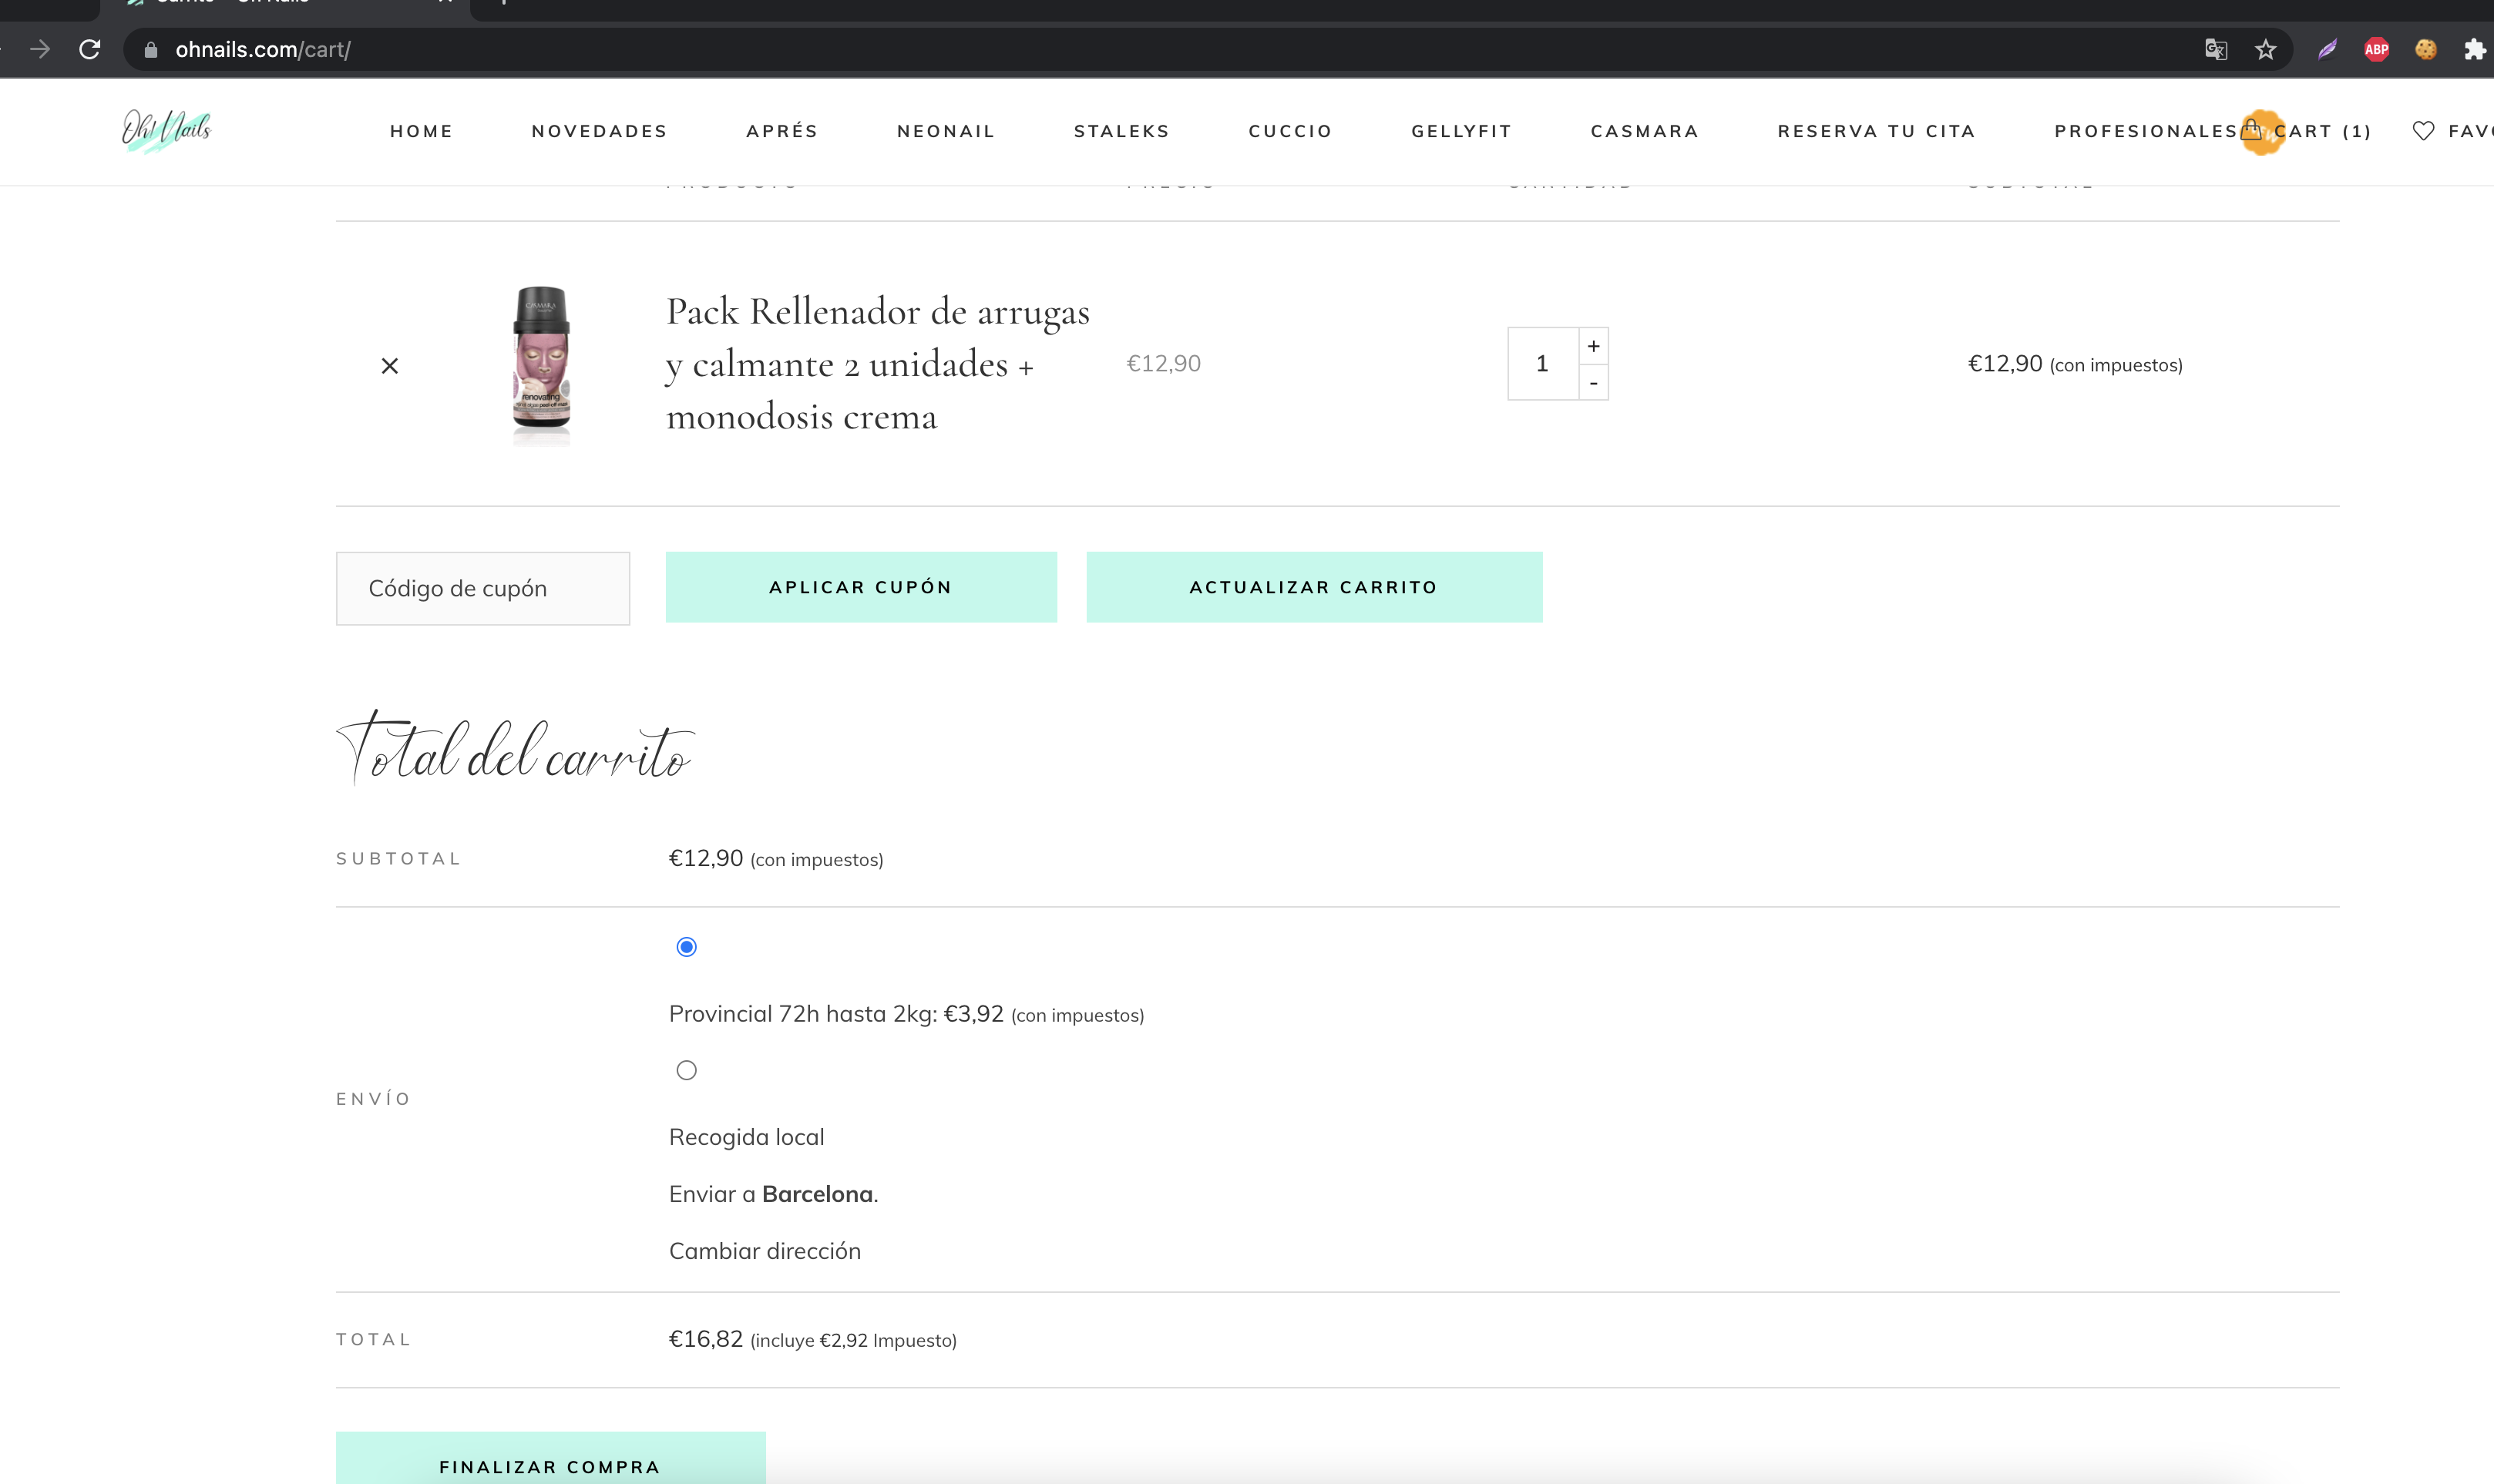Image resolution: width=2494 pixels, height=1484 pixels.
Task: Open the Google Translate icon in address bar
Action: 2216,49
